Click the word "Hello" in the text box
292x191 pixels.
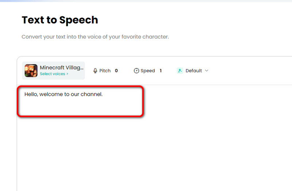click(x=31, y=94)
